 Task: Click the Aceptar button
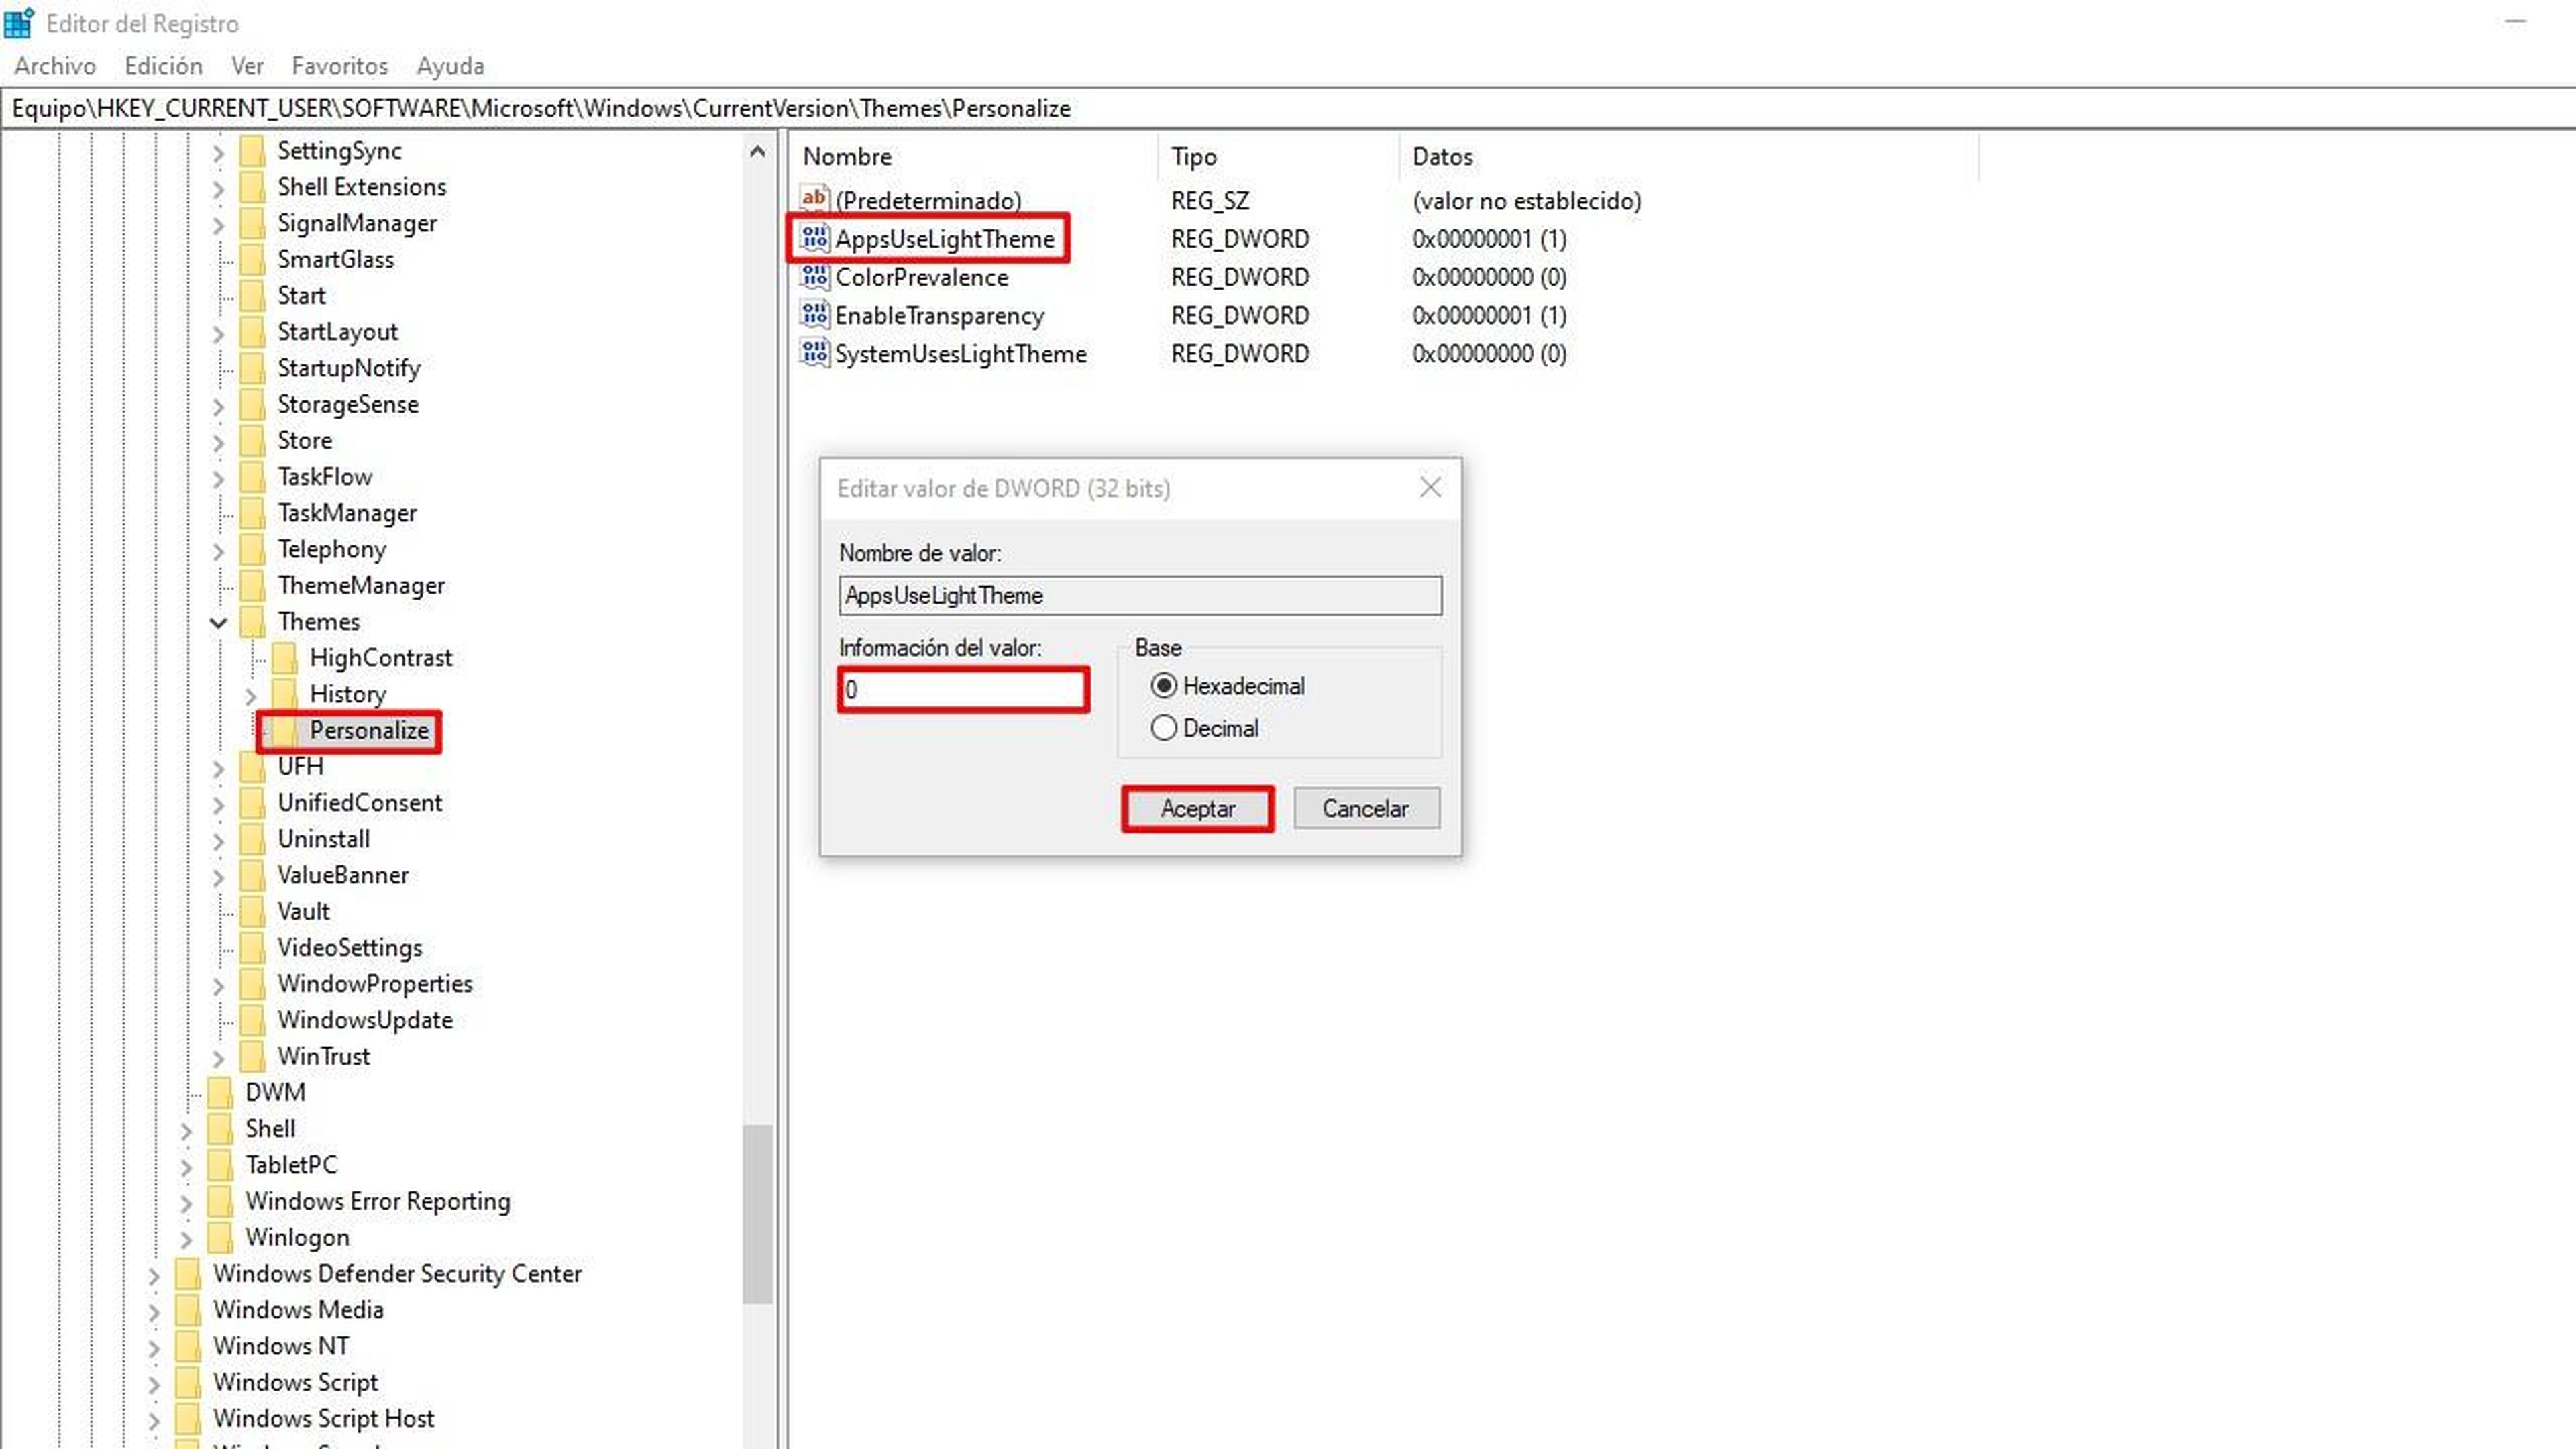tap(1198, 808)
